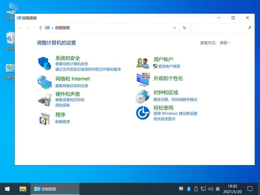Expand the address bar history dropdown
Image resolution: width=260 pixels, height=195 pixels.
175,28
